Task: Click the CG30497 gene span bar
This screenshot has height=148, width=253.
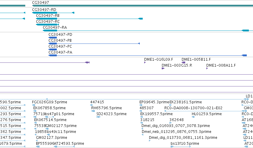Action: pos(142,6)
